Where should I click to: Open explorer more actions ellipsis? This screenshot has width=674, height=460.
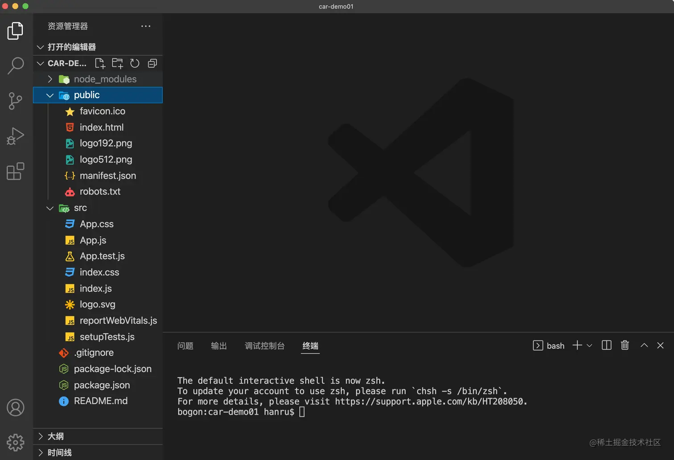(x=146, y=26)
